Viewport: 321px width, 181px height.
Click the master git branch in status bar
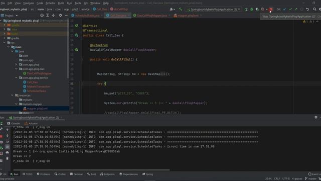311,179
